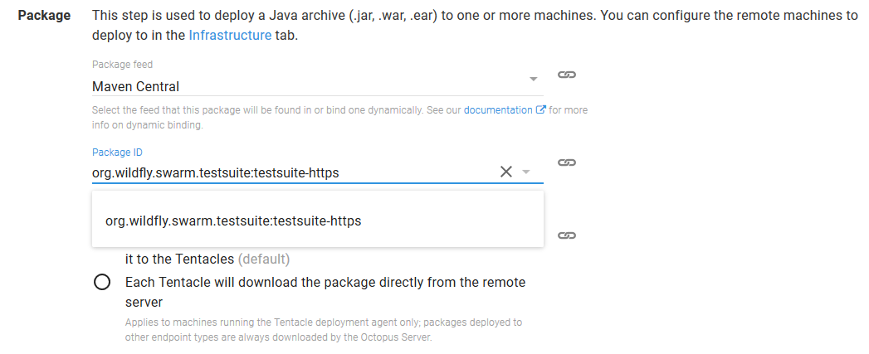
Task: Select Each Tentacle will download radio option
Action: pos(102,283)
